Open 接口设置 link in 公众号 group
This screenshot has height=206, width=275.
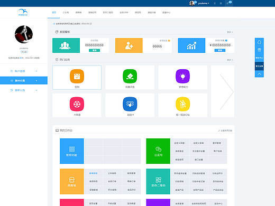pos(198,160)
